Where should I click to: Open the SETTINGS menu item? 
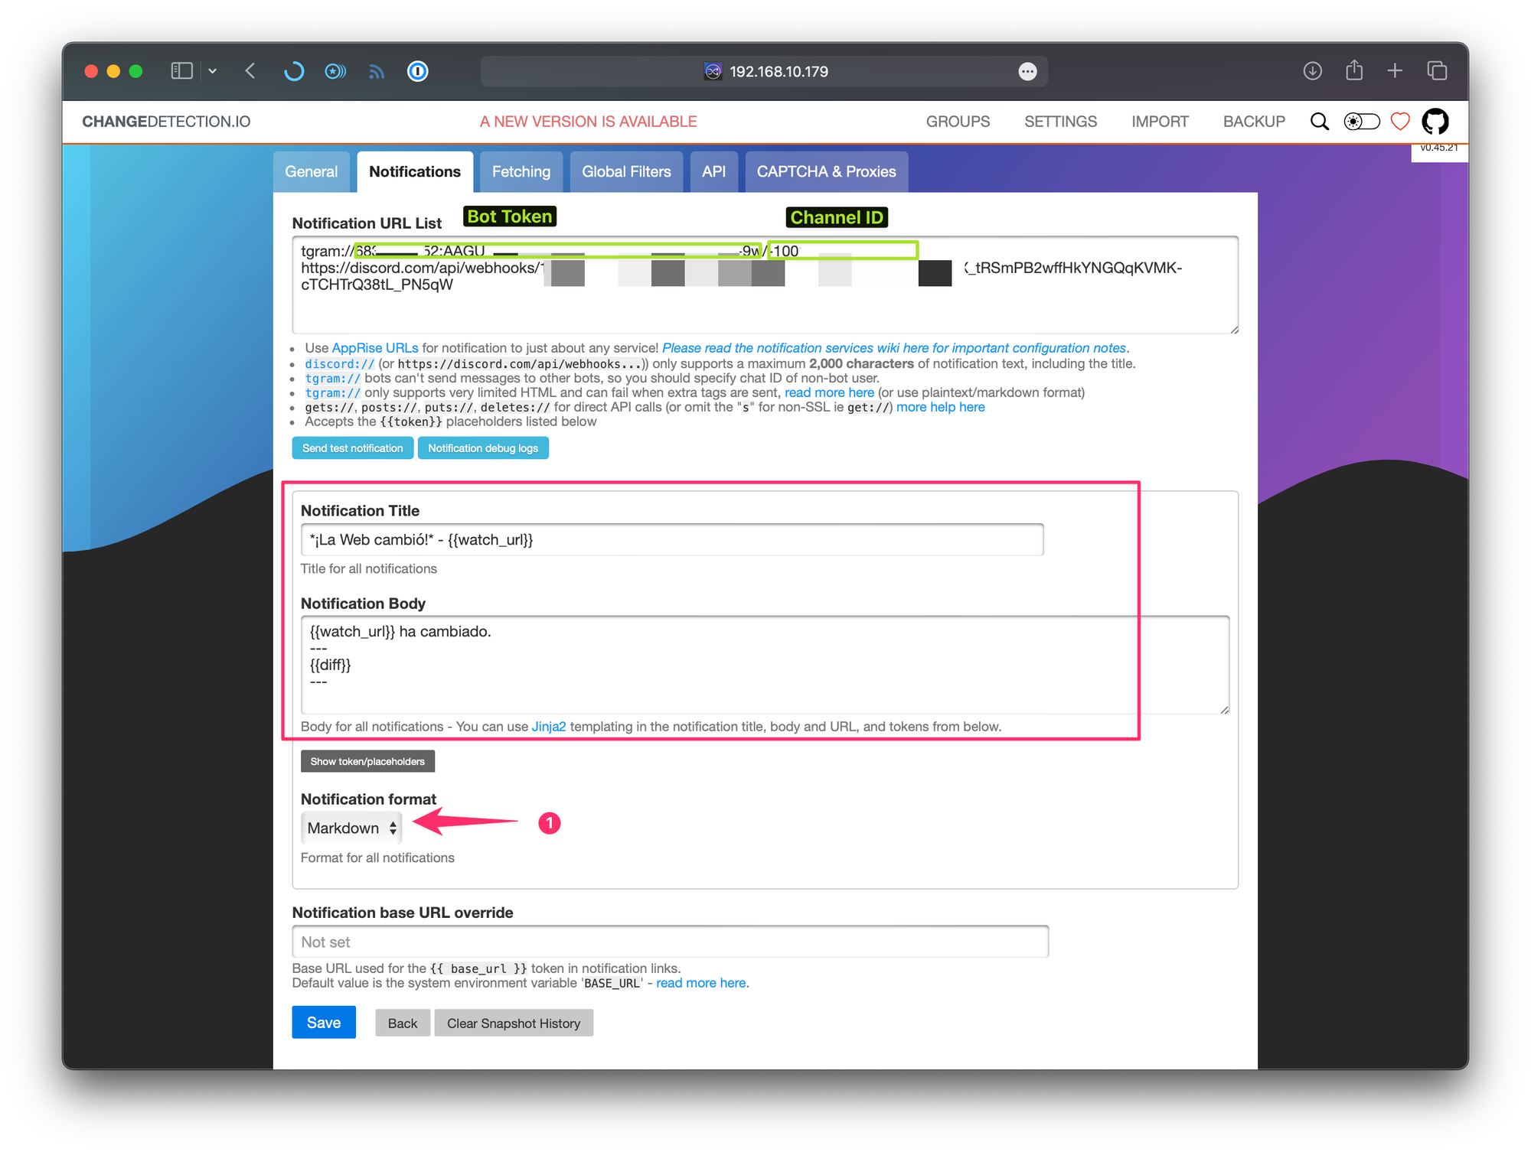(x=1060, y=122)
